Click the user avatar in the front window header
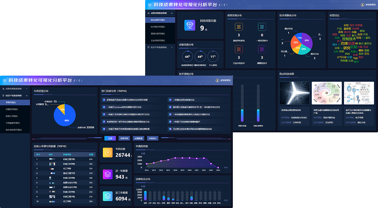The height and width of the screenshot is (208, 378). point(217,81)
